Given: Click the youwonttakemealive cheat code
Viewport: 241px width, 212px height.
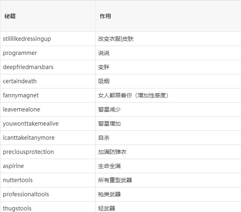Looking at the screenshot, I should click(x=31, y=124).
